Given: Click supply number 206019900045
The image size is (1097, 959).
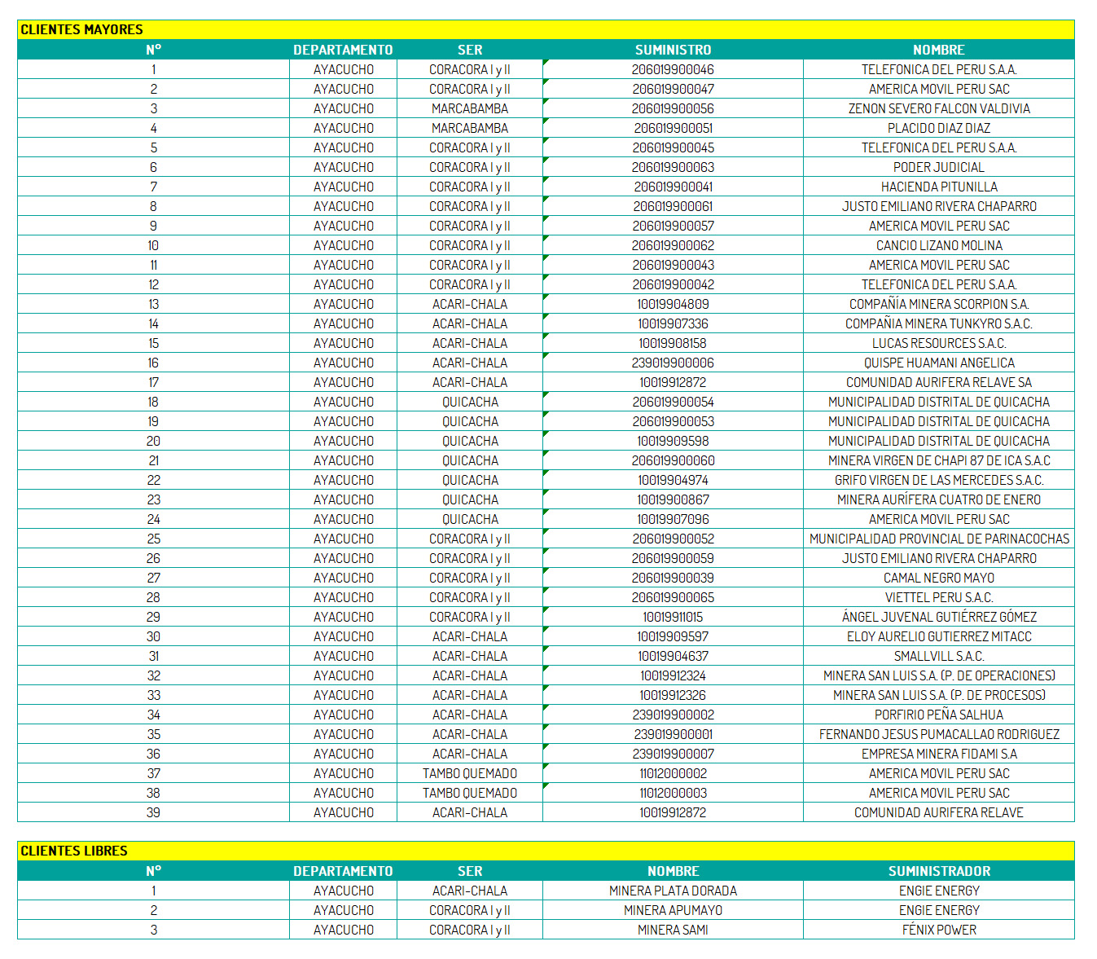Looking at the screenshot, I should (673, 147).
